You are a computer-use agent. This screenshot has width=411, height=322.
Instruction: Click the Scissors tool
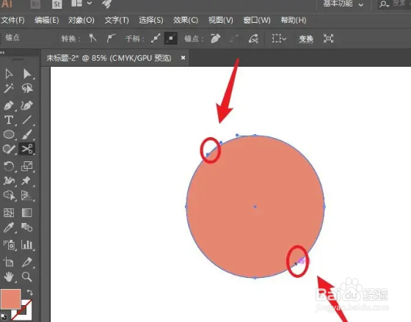click(x=27, y=149)
